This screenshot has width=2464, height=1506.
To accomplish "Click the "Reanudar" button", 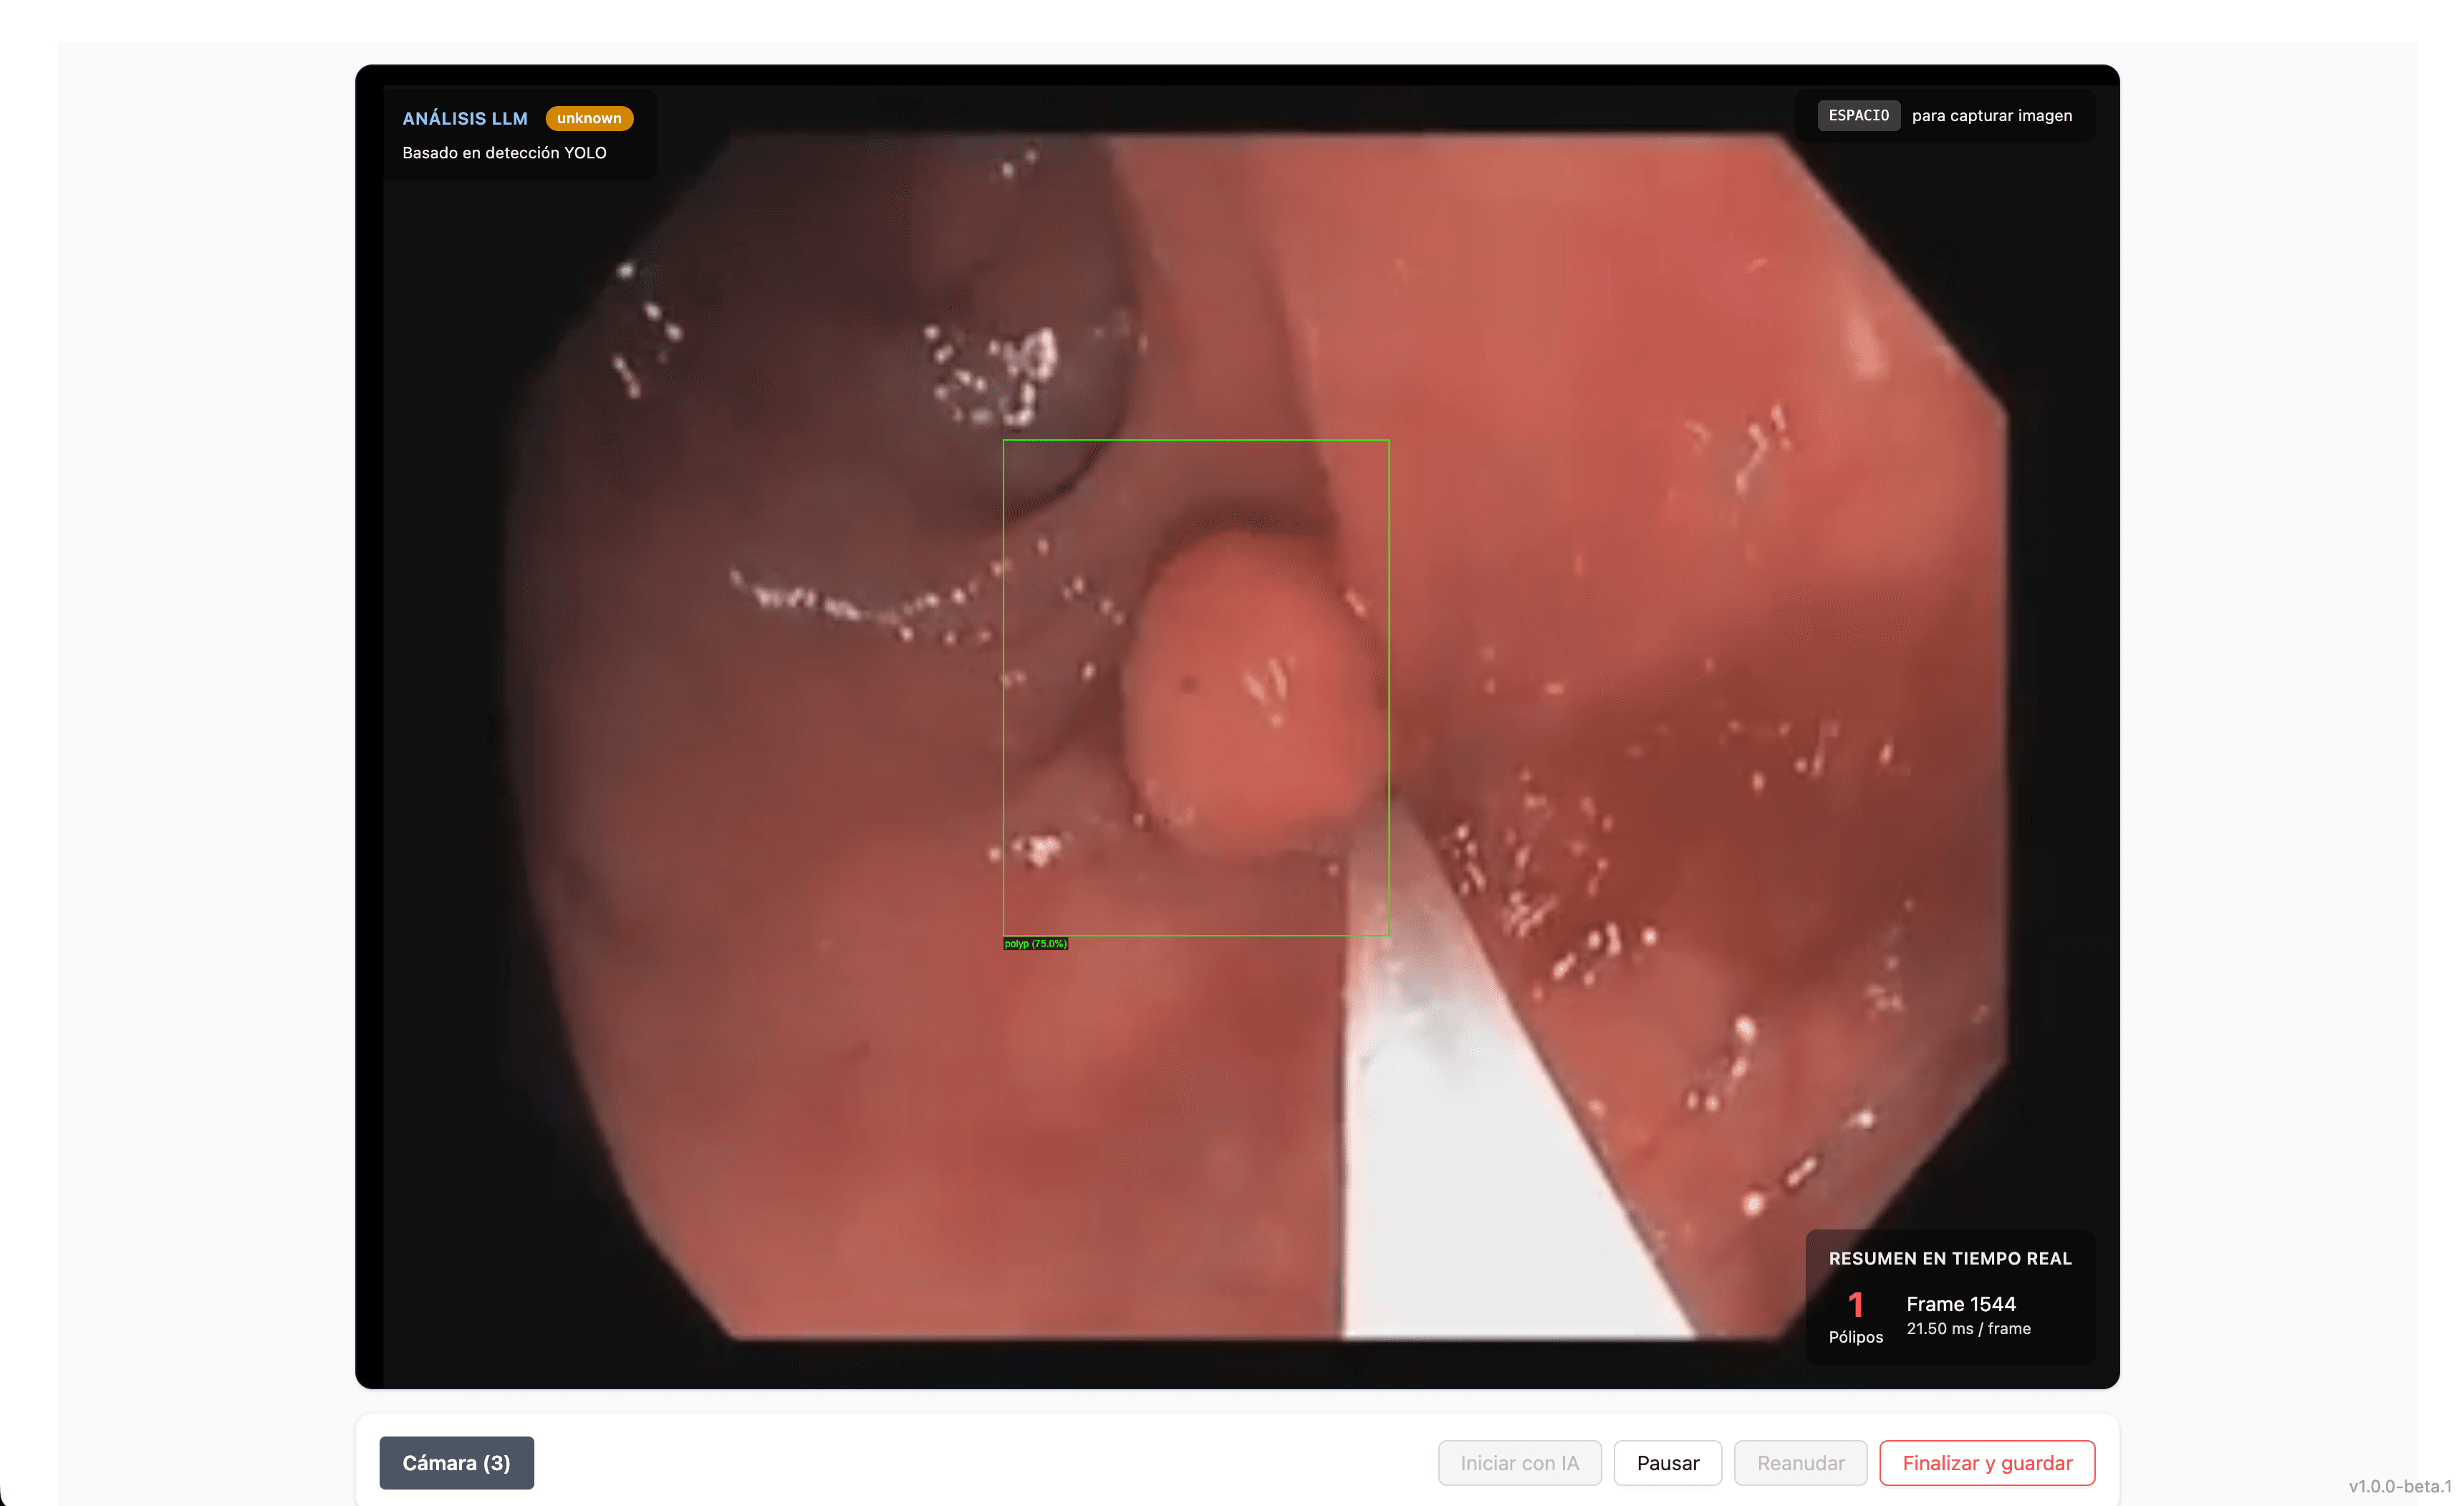I will (1800, 1462).
